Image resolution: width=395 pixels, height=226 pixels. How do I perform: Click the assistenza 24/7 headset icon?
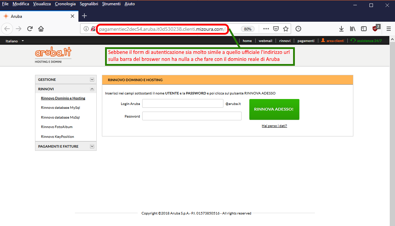353,40
